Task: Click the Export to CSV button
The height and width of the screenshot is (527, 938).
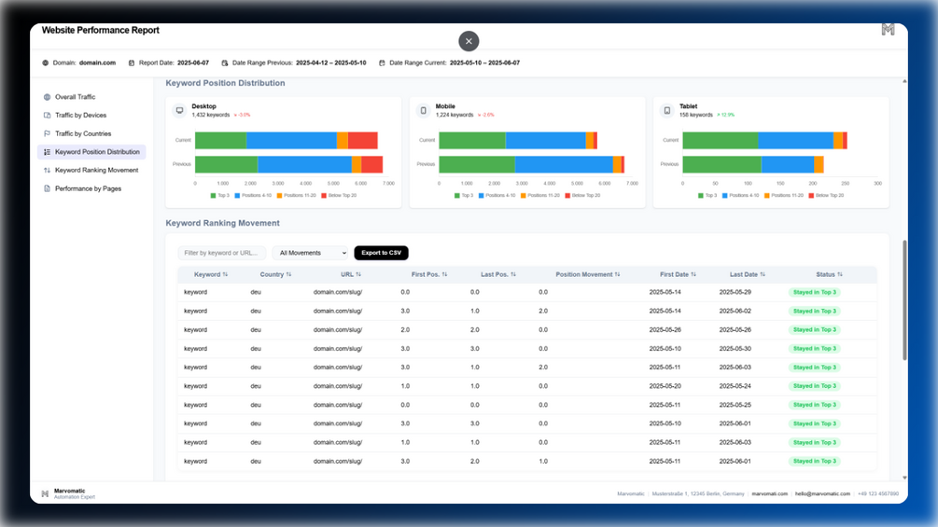Action: pyautogui.click(x=381, y=253)
